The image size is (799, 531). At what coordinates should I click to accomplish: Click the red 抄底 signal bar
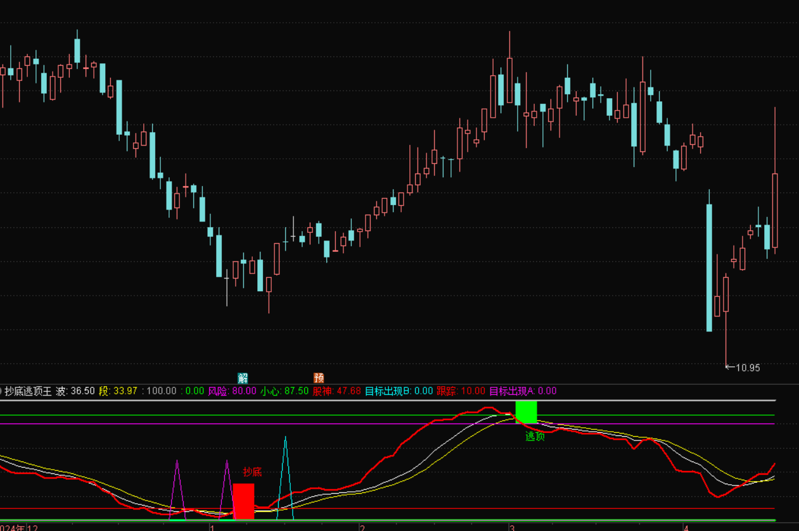tap(243, 501)
